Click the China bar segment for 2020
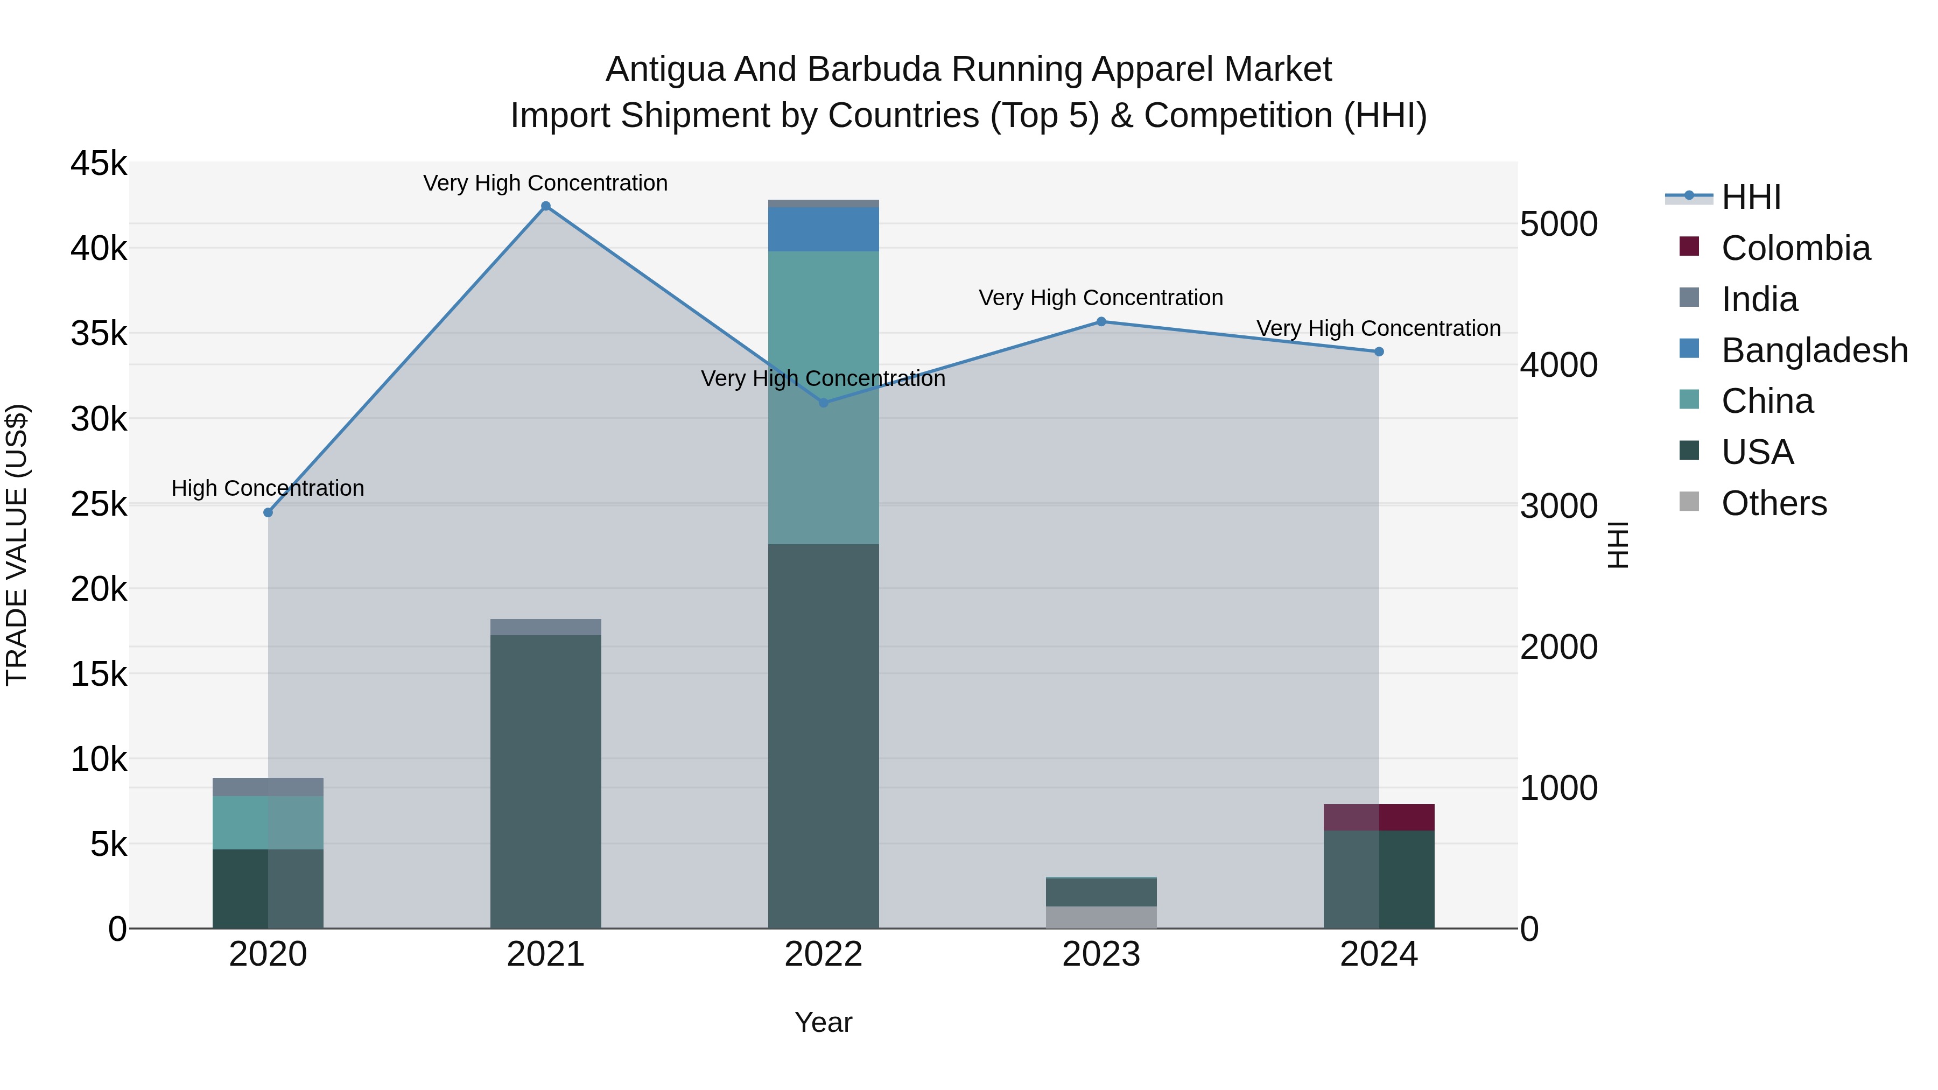1938x1090 pixels. tap(268, 823)
